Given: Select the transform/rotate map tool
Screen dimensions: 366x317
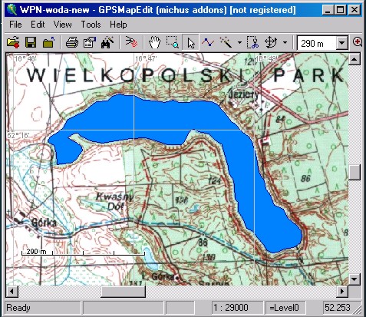Looking at the screenshot, I should click(271, 42).
